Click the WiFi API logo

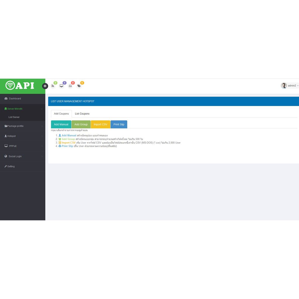20,85
